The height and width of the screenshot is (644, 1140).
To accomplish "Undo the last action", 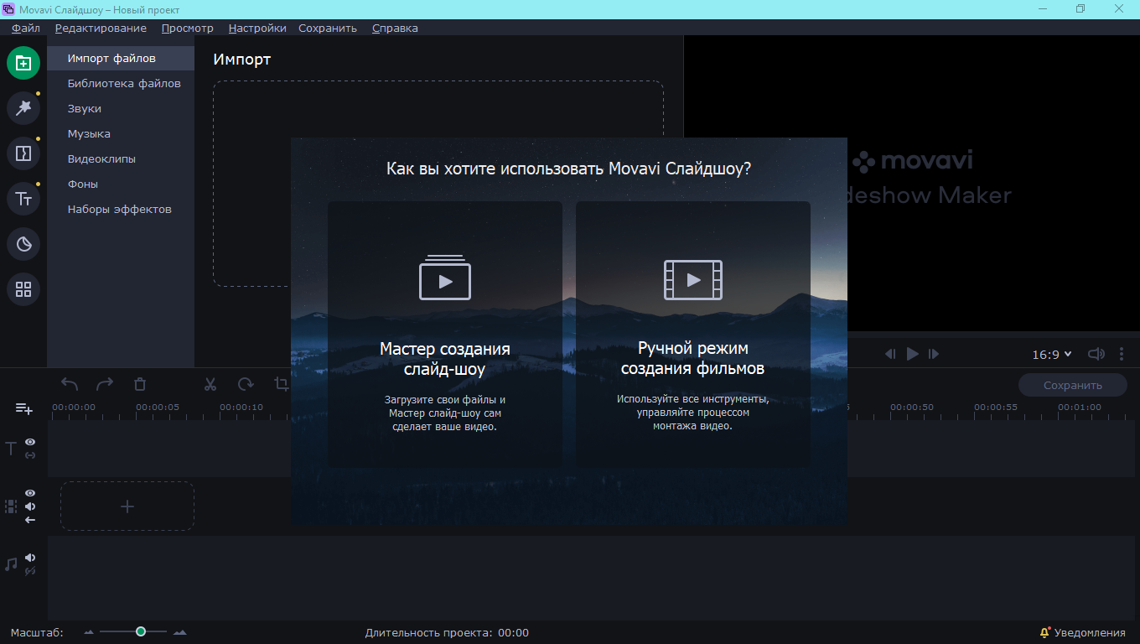I will [x=70, y=384].
